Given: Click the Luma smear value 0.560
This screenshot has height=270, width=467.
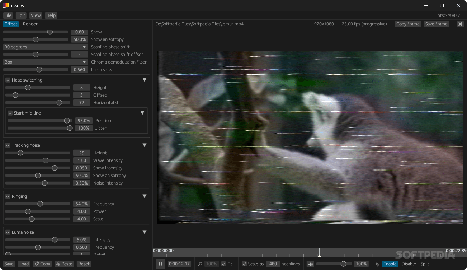Looking at the screenshot, I should [x=80, y=70].
